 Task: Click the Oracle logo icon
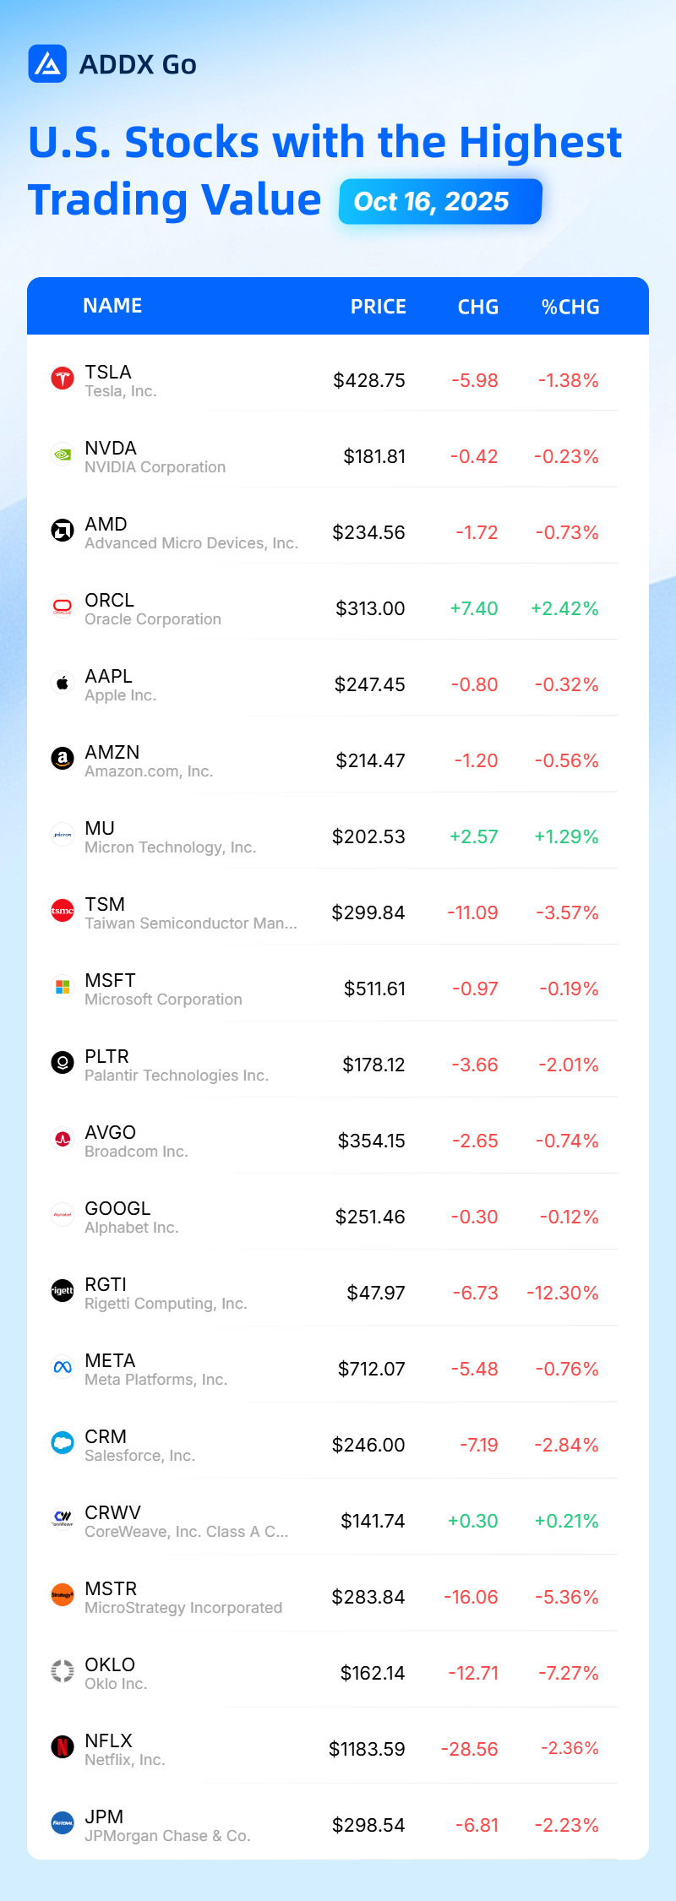point(63,607)
